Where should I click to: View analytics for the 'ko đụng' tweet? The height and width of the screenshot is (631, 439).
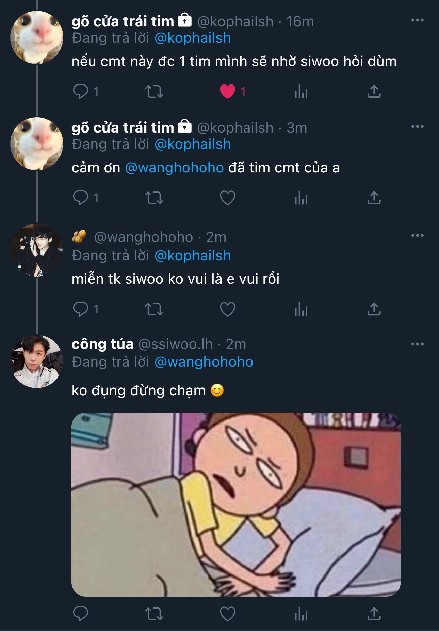[x=301, y=614]
